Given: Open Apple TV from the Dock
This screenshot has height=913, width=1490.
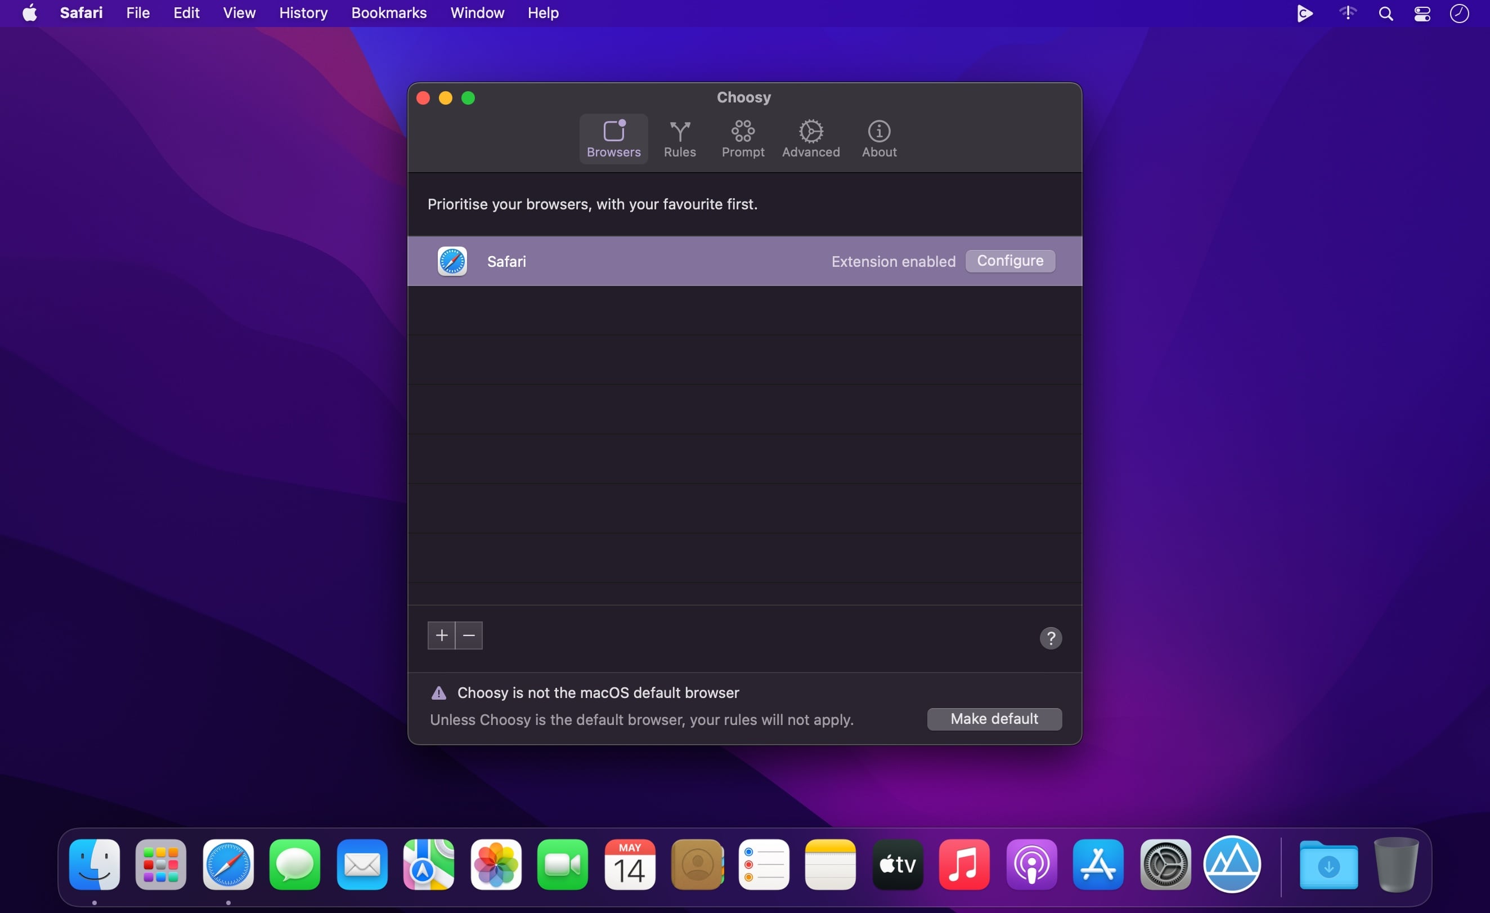Looking at the screenshot, I should tap(897, 864).
